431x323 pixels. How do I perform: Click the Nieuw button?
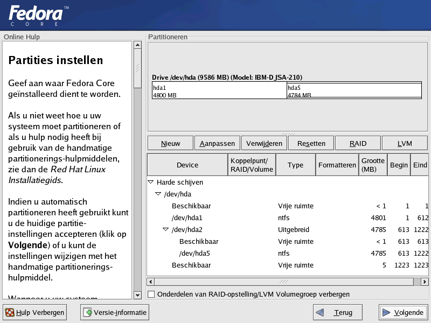click(170, 143)
